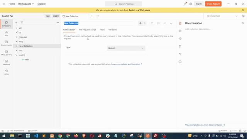247x139 pixels.
Task: Open the collection toolbar three-dot menu
Action: click(x=171, y=23)
